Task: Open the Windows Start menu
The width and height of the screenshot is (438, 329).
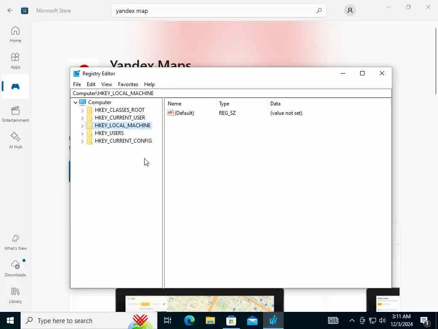Action: point(10,320)
